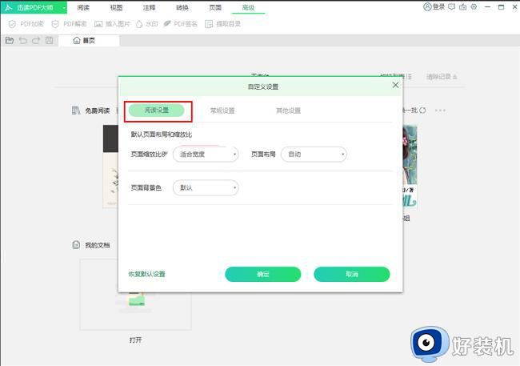Open the 转换 menu
This screenshot has width=520, height=366.
182,7
